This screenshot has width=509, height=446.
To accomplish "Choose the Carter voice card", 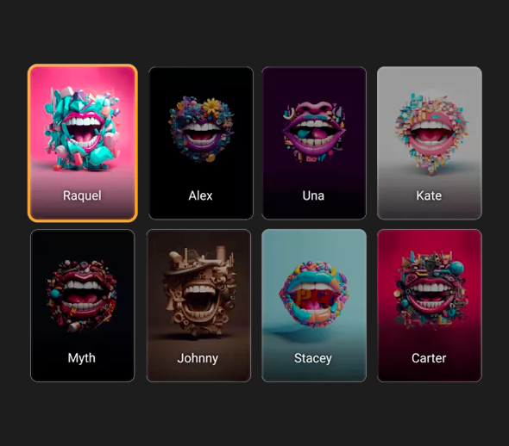I will click(x=429, y=306).
